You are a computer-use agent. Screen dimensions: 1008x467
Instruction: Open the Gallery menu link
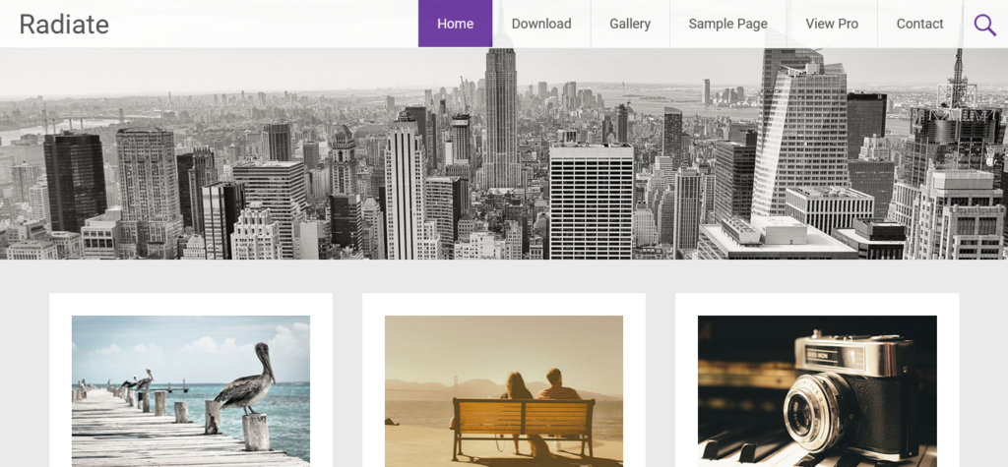tap(630, 24)
